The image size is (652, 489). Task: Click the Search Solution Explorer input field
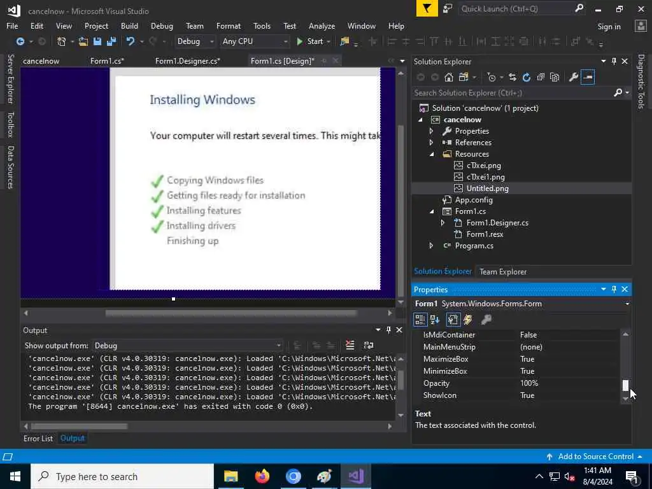click(x=512, y=93)
